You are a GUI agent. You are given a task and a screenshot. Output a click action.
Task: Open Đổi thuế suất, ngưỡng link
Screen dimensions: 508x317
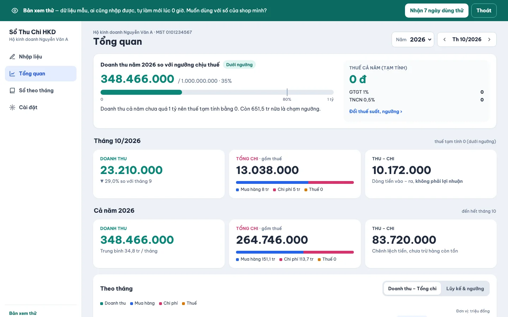[376, 111]
